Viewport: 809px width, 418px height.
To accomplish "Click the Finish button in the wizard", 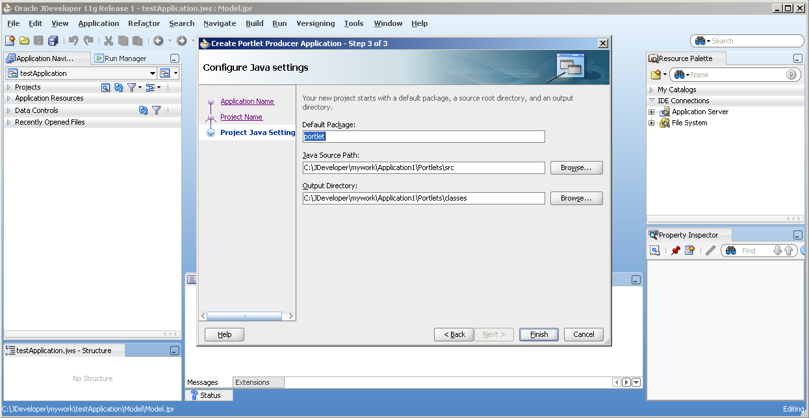I will [539, 334].
